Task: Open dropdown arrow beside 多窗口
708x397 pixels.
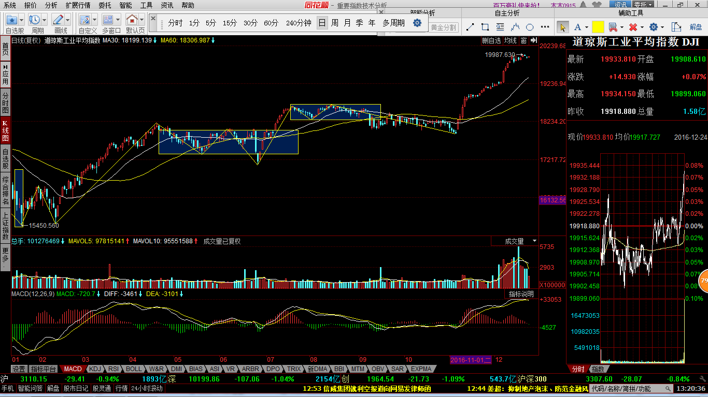Action: point(118,20)
